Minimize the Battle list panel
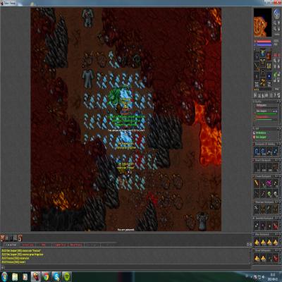 (x=278, y=102)
